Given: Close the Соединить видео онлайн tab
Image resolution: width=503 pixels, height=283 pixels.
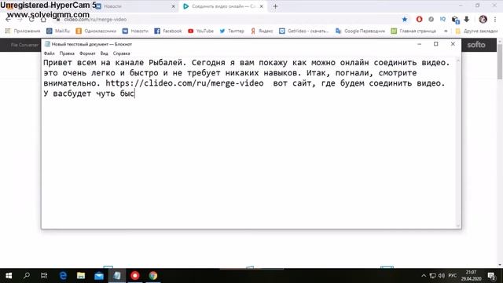Looking at the screenshot, I should (x=262, y=6).
